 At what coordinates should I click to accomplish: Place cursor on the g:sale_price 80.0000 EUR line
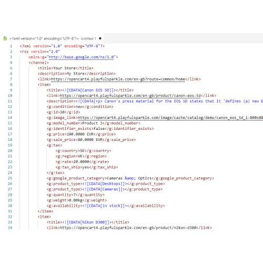coord(91,140)
